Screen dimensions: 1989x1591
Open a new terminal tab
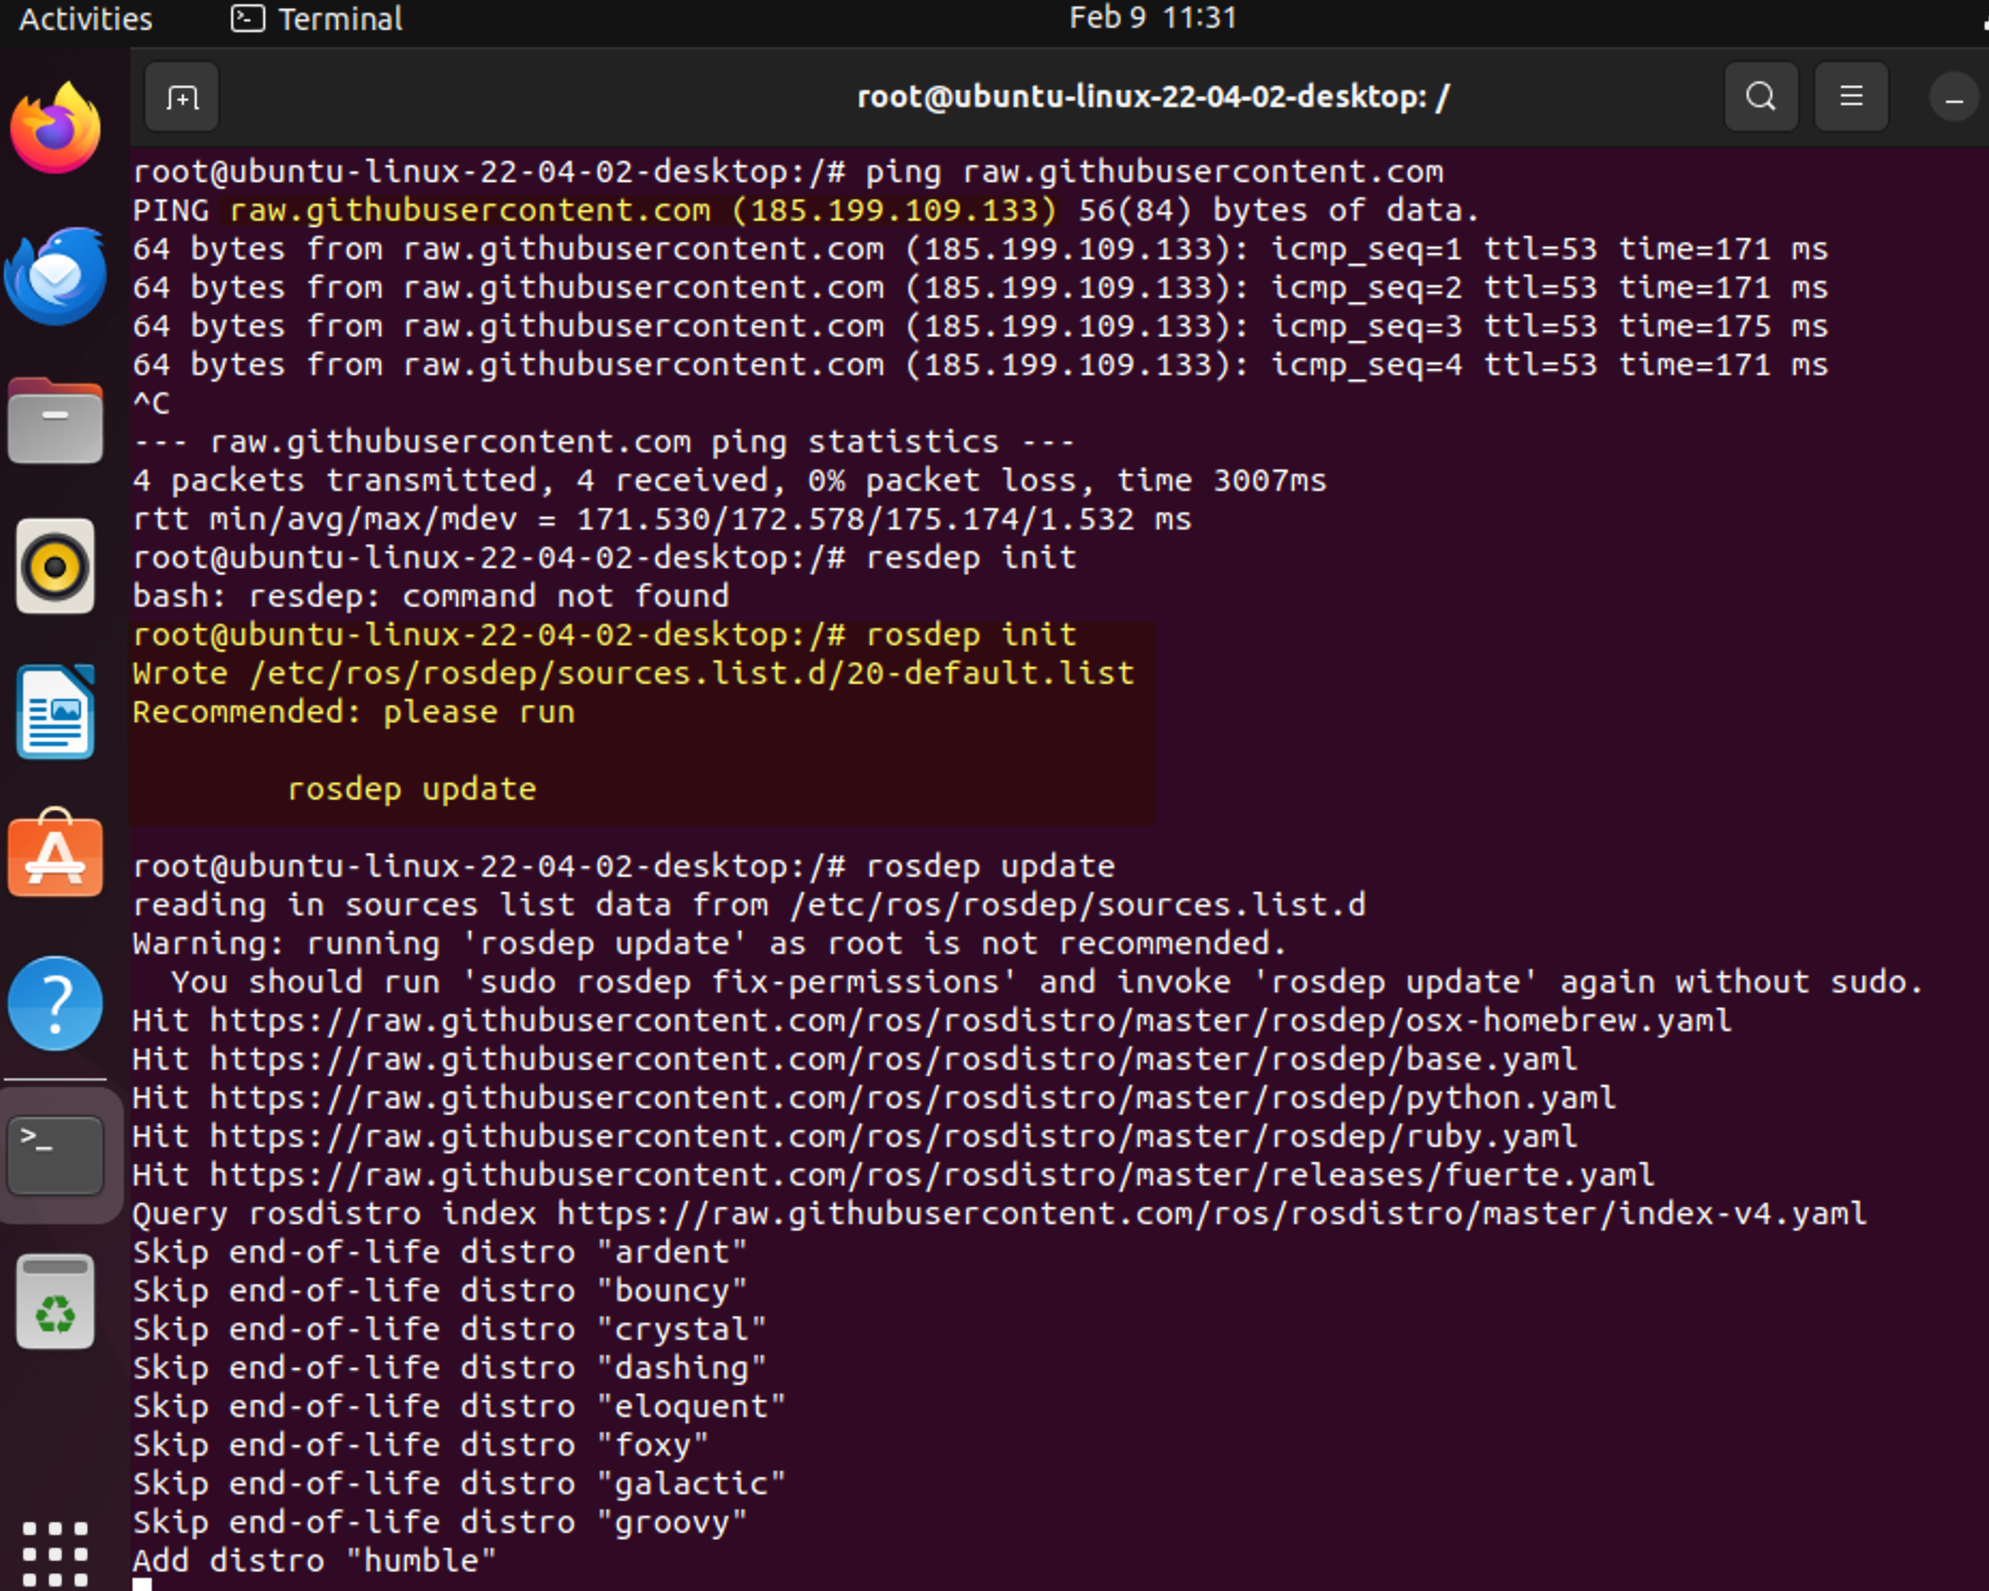[182, 97]
